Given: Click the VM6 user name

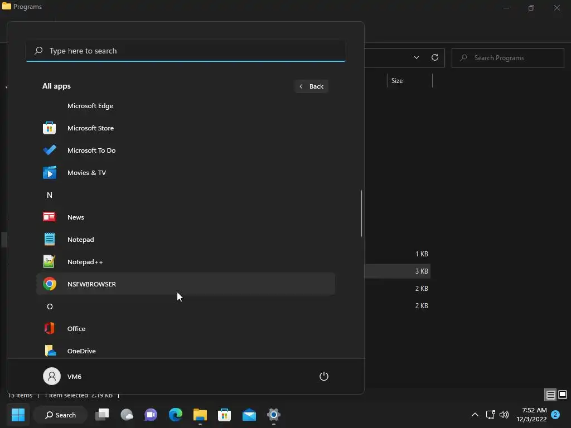Looking at the screenshot, I should [74, 377].
